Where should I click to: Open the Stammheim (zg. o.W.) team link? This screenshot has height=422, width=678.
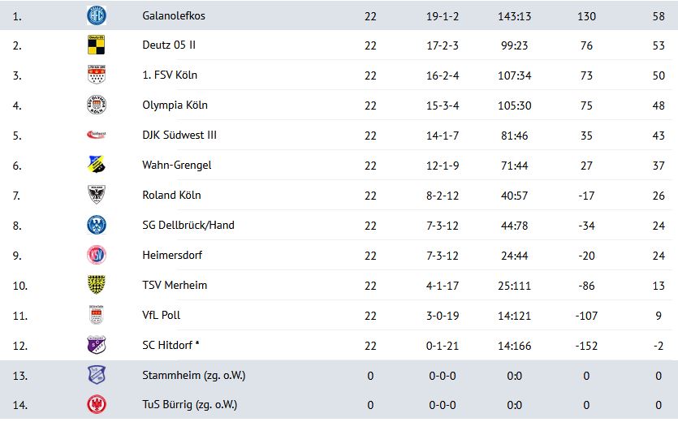194,375
